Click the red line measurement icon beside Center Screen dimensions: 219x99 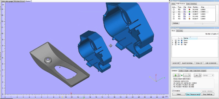(197, 75)
